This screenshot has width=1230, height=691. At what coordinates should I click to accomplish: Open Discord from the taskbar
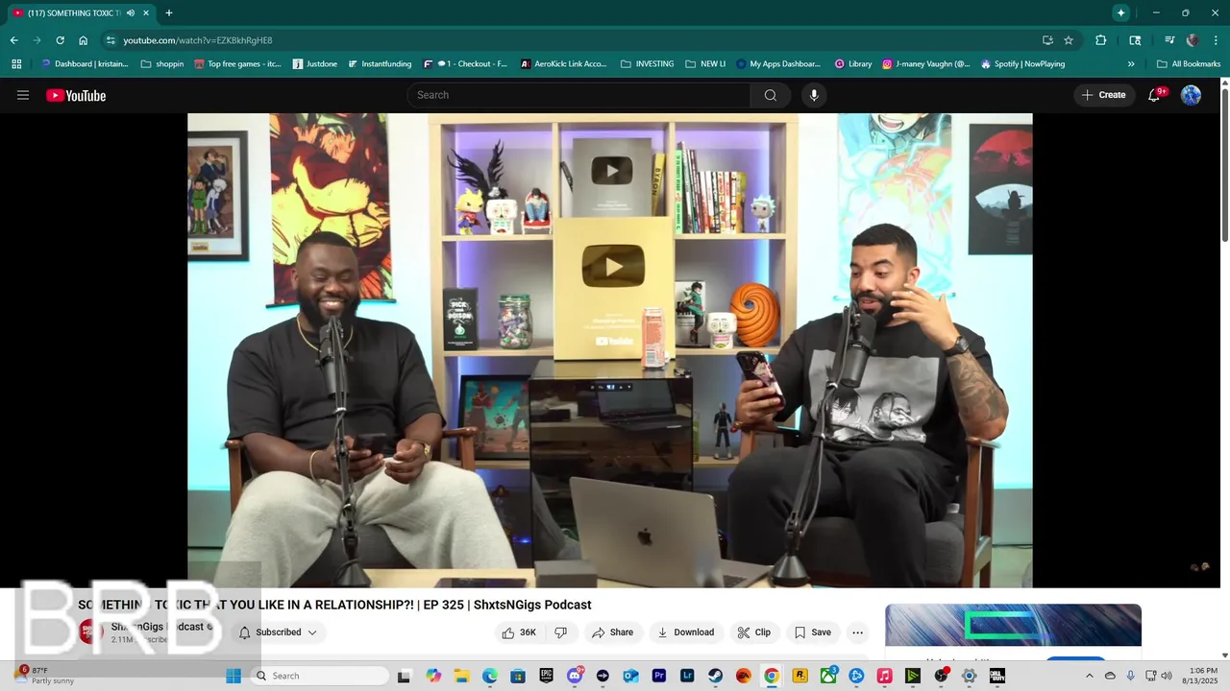pyautogui.click(x=575, y=676)
